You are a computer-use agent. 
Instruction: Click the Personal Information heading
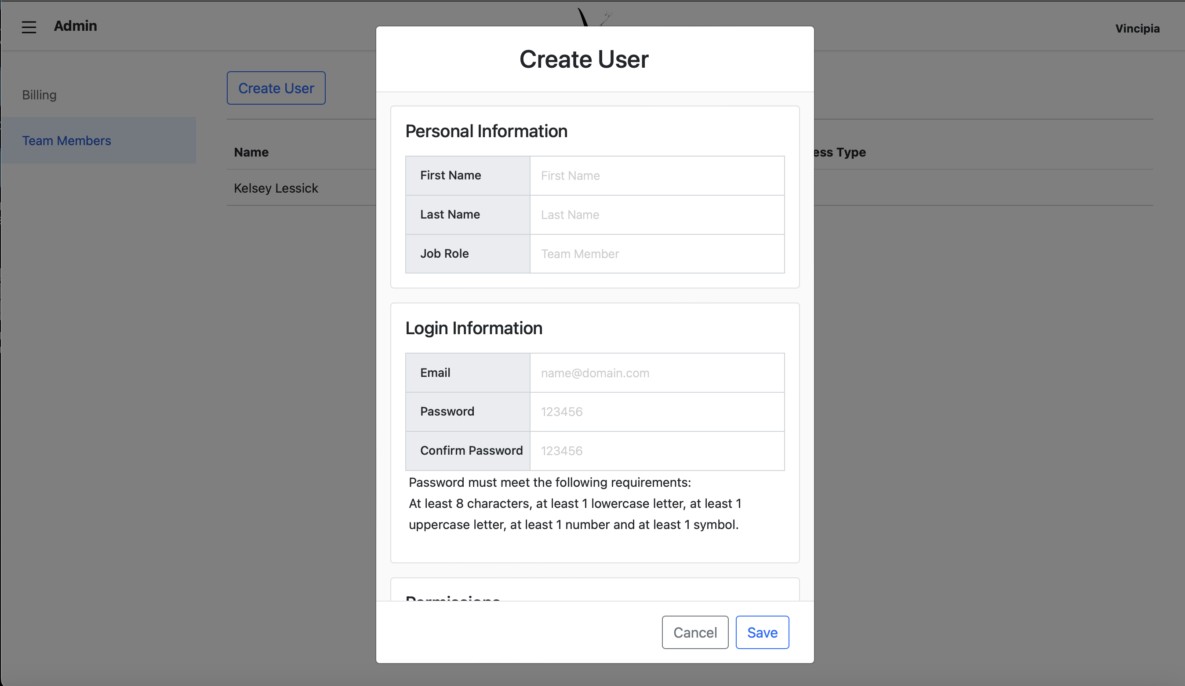pyautogui.click(x=486, y=131)
